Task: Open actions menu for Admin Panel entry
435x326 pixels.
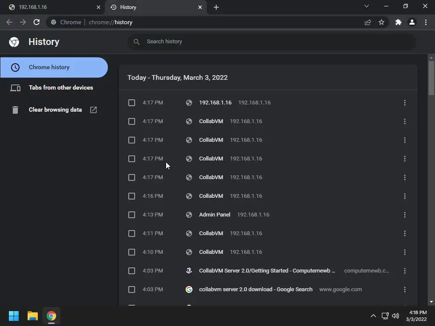Action: click(405, 215)
